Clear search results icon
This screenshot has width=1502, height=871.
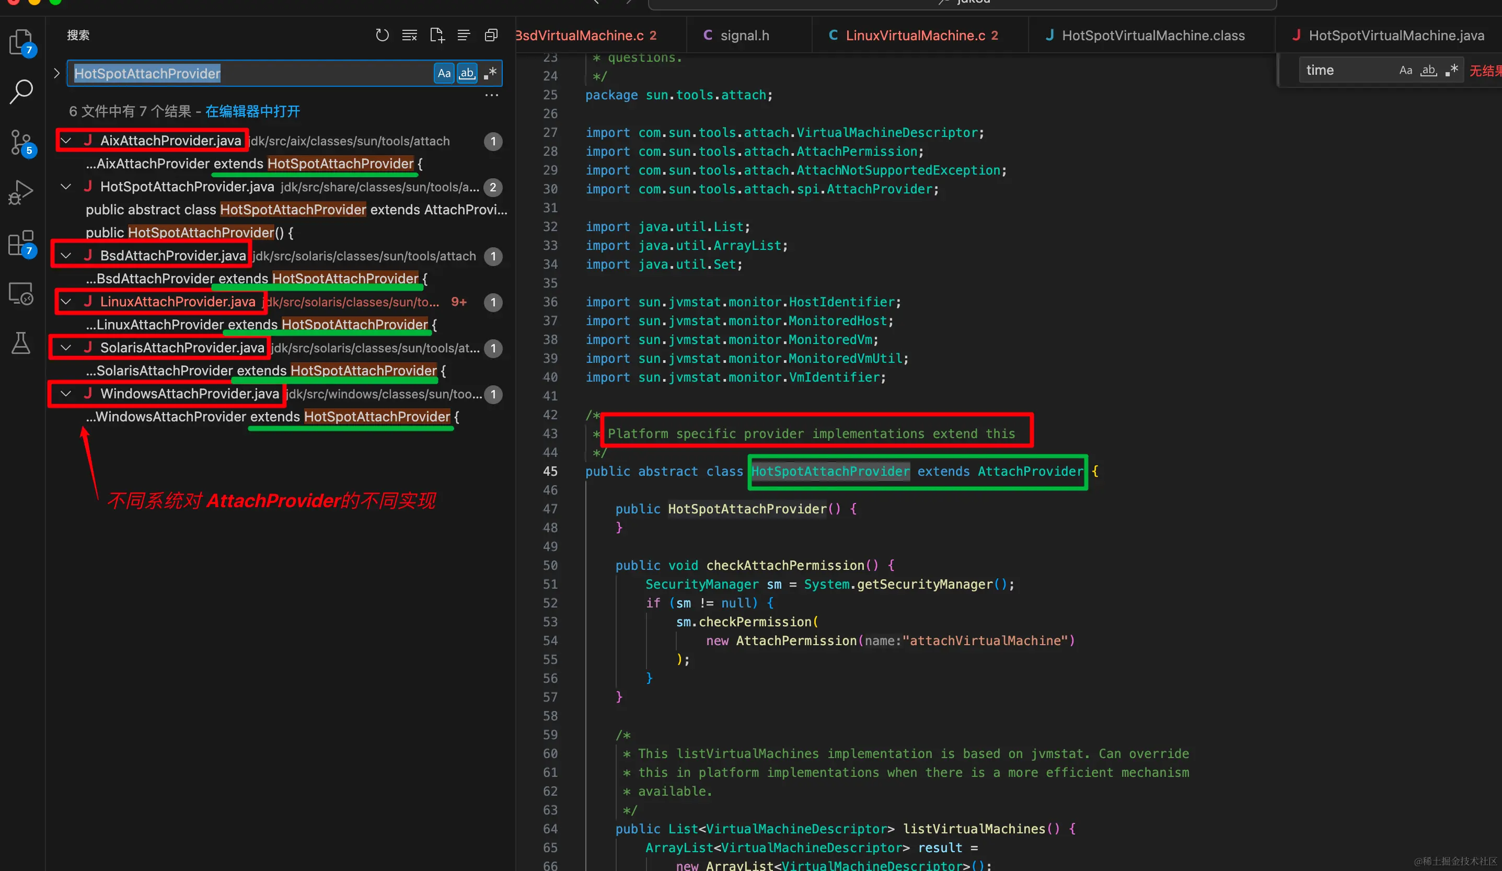click(x=410, y=35)
